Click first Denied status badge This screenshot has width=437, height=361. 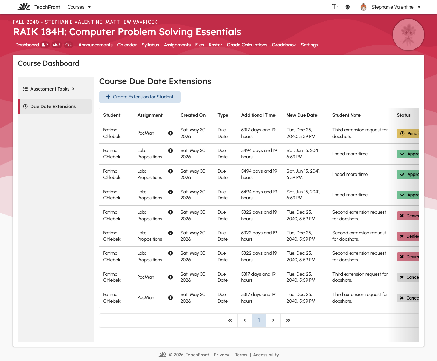click(x=408, y=216)
